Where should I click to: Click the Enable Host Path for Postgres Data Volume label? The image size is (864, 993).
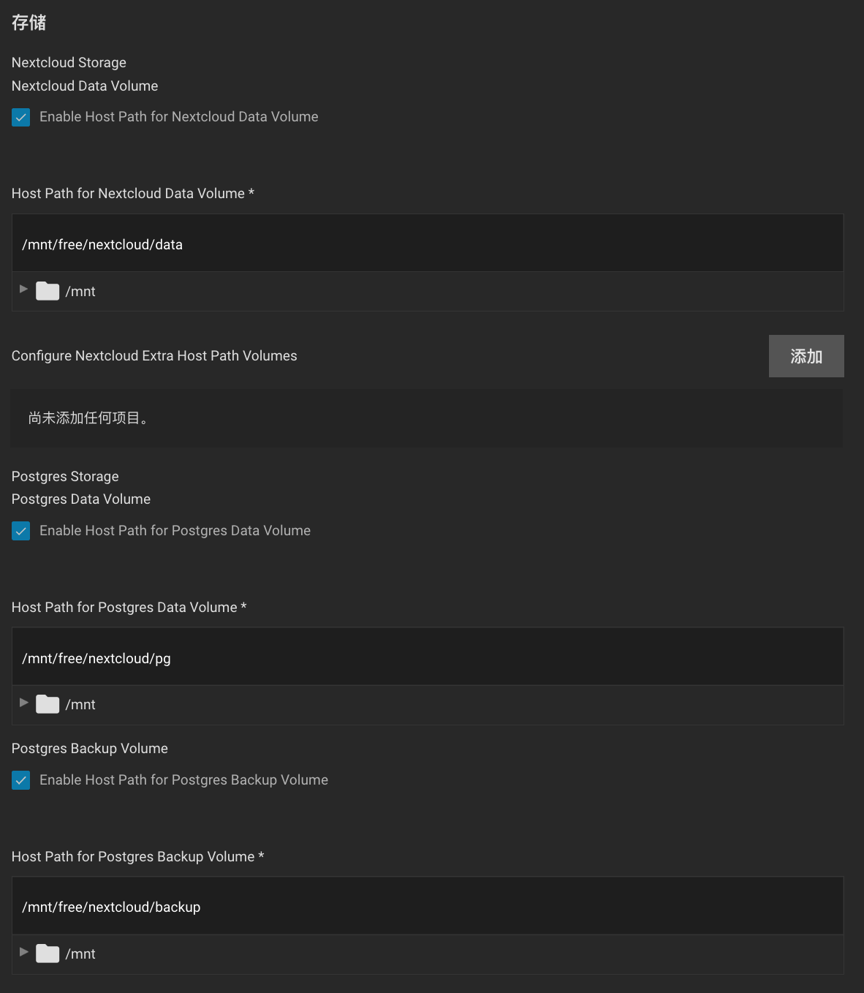click(x=175, y=531)
